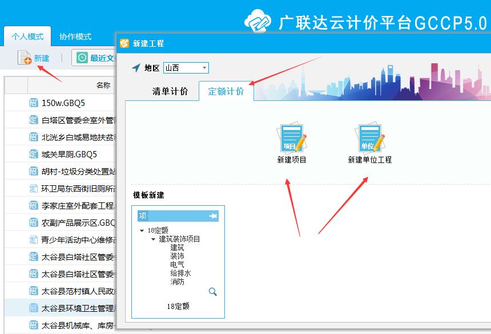
Task: Click file icon of 李家庄室外配套工程 row
Action: tap(34, 205)
